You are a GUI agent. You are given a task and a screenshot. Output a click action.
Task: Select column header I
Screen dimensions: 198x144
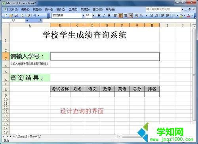pyautogui.click(x=167, y=25)
